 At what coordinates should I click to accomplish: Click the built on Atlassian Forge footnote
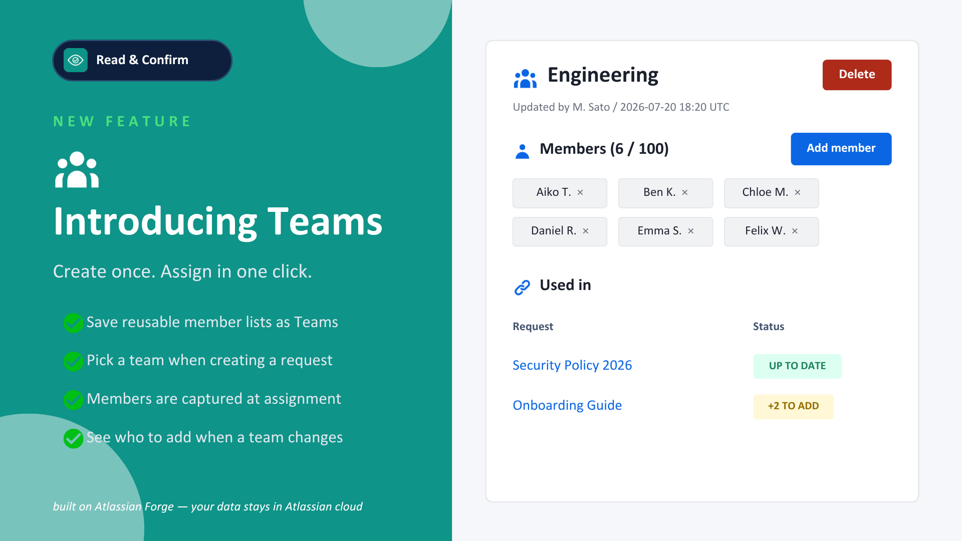point(207,506)
